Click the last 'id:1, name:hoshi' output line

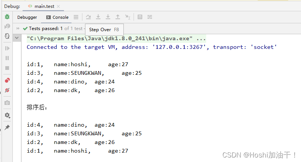(78, 151)
